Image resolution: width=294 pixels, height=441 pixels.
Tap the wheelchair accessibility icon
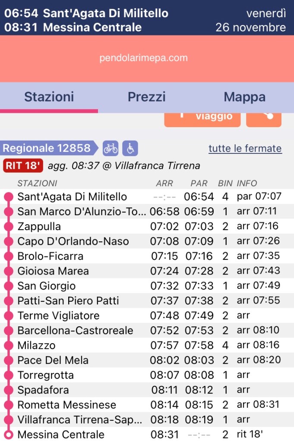click(x=130, y=148)
